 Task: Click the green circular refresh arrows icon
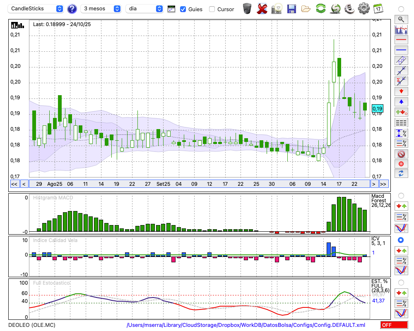pos(320,9)
